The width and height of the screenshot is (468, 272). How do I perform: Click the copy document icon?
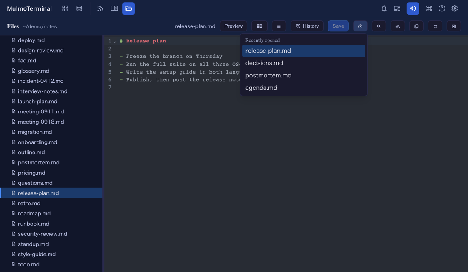coord(417,26)
